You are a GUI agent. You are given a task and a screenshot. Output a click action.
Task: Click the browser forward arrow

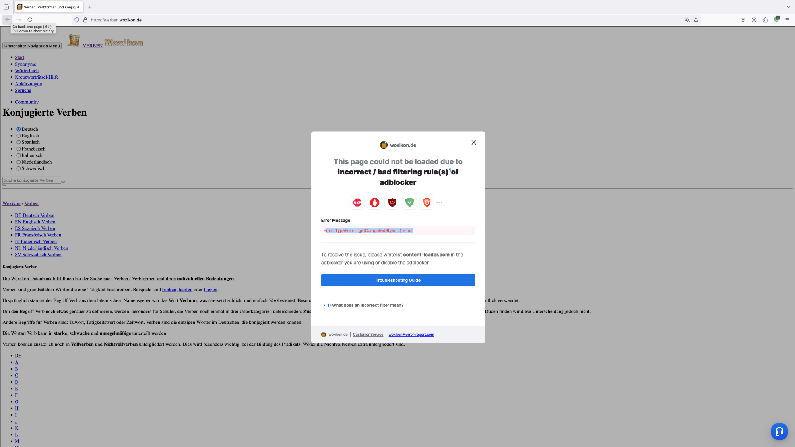(19, 20)
